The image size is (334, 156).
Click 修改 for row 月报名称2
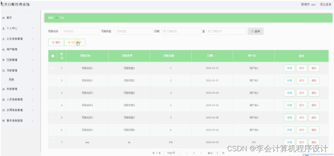click(302, 81)
